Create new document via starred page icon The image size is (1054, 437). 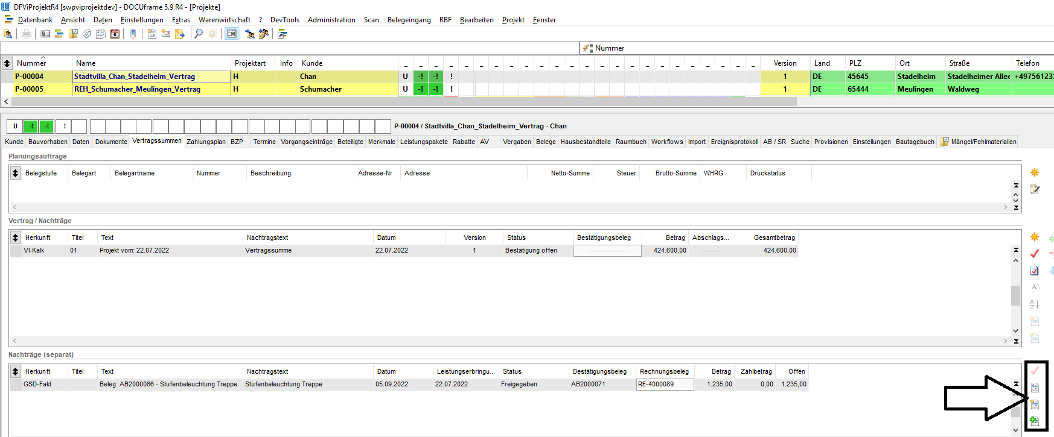click(x=152, y=34)
